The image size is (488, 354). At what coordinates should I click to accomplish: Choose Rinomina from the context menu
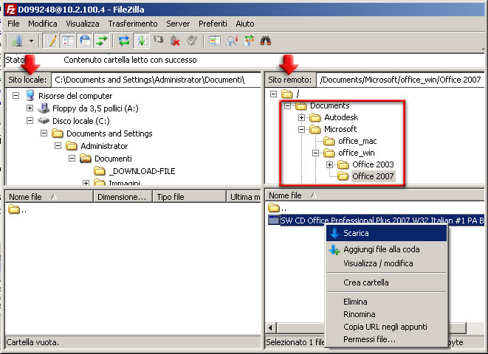click(x=386, y=314)
